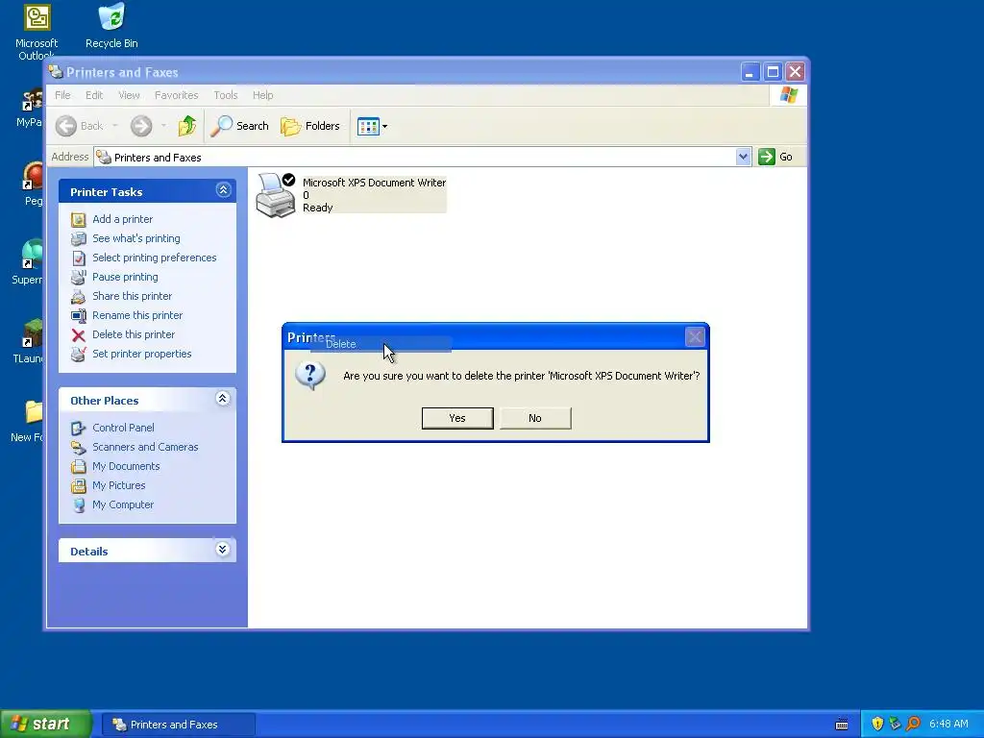Image resolution: width=984 pixels, height=738 pixels.
Task: Collapse the Other Places panel
Action: coord(223,399)
